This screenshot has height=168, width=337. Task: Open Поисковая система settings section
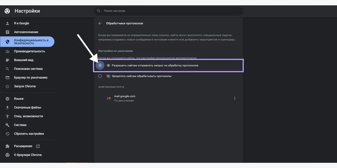tap(28, 69)
